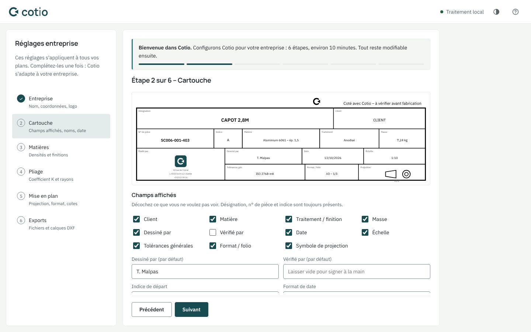Uncheck the Matière checkbox
531x332 pixels.
(x=213, y=219)
